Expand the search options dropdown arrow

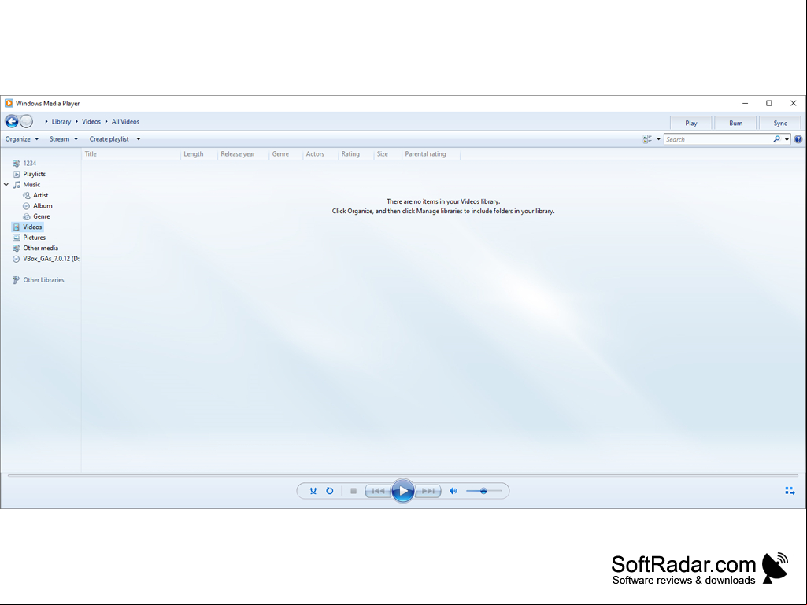pyautogui.click(x=787, y=139)
